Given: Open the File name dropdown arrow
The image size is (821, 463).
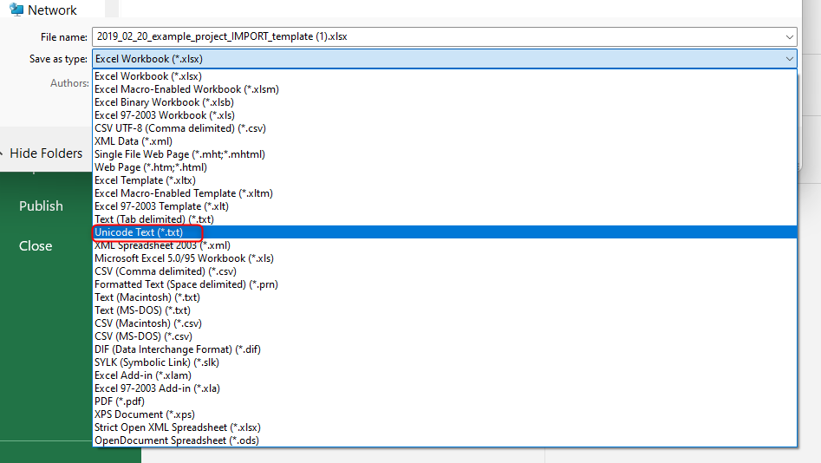Looking at the screenshot, I should [788, 37].
